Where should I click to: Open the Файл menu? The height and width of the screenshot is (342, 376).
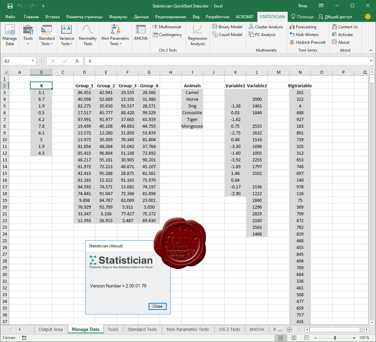pyautogui.click(x=10, y=17)
